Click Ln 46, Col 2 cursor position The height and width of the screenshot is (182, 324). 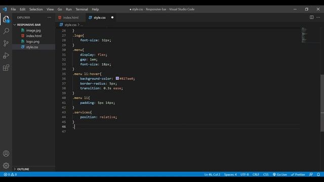212,174
